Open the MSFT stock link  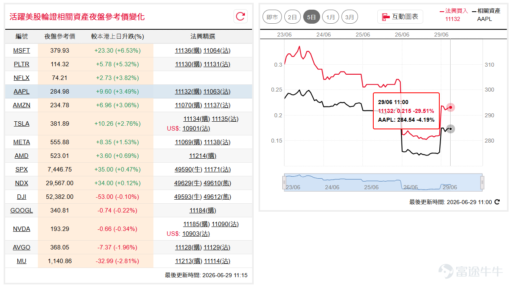pos(22,51)
